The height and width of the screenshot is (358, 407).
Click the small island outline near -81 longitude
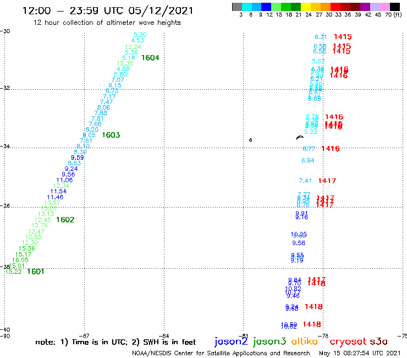pos(250,140)
